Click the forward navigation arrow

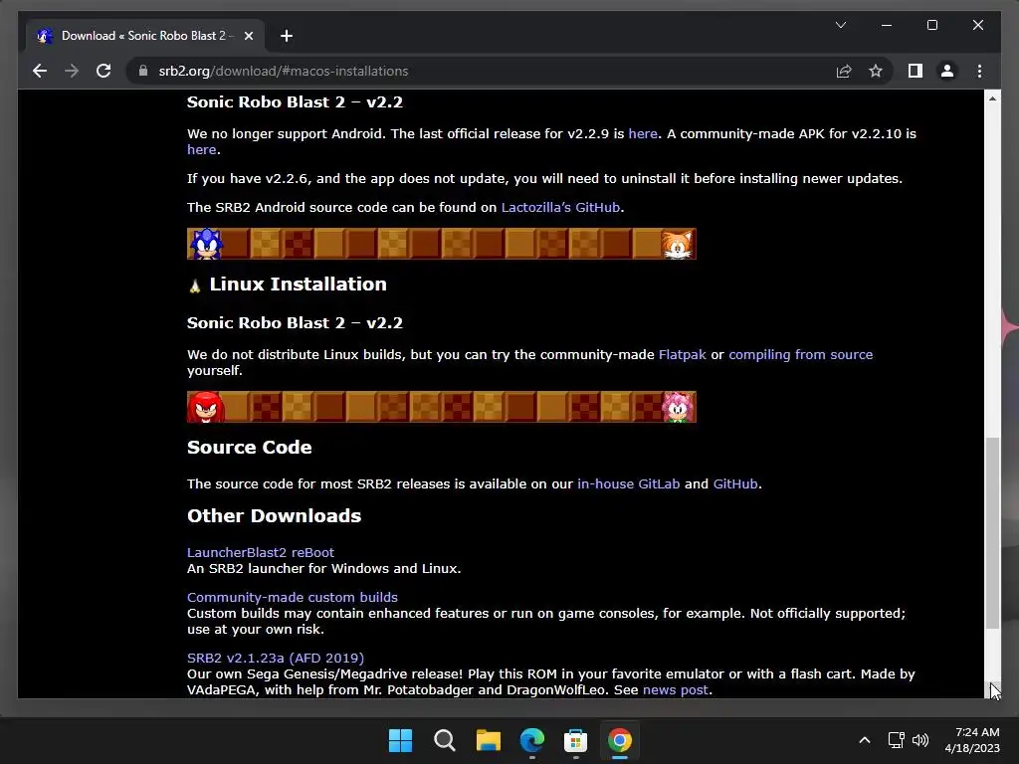(72, 71)
